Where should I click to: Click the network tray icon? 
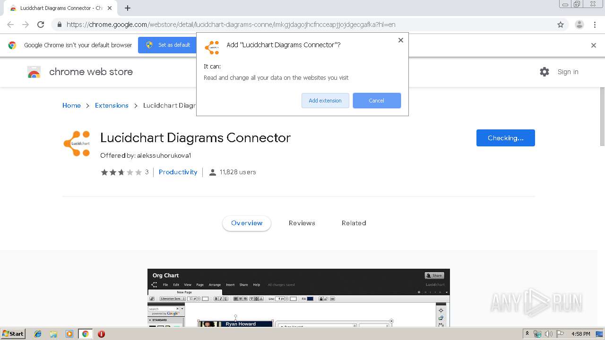(x=537, y=334)
